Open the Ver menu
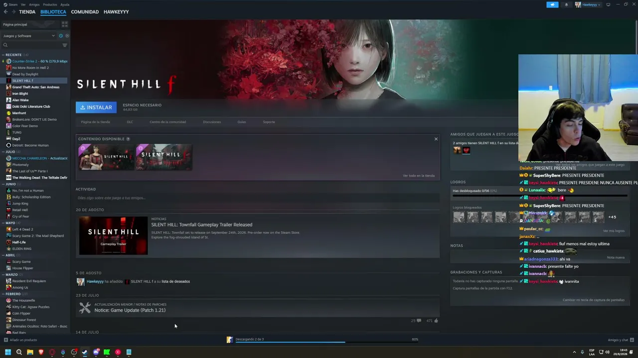This screenshot has width=638, height=358. pyautogui.click(x=23, y=4)
